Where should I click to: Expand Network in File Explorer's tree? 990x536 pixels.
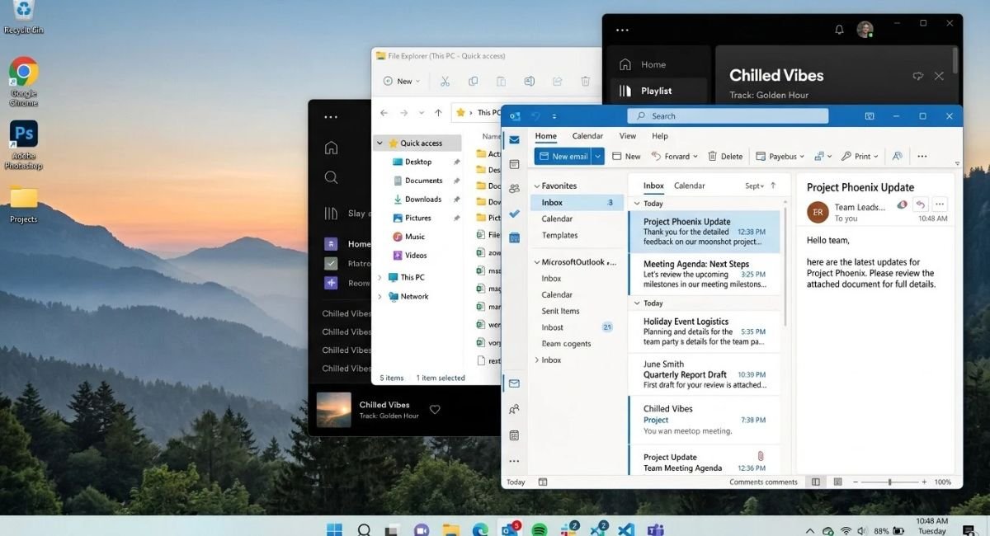click(380, 296)
